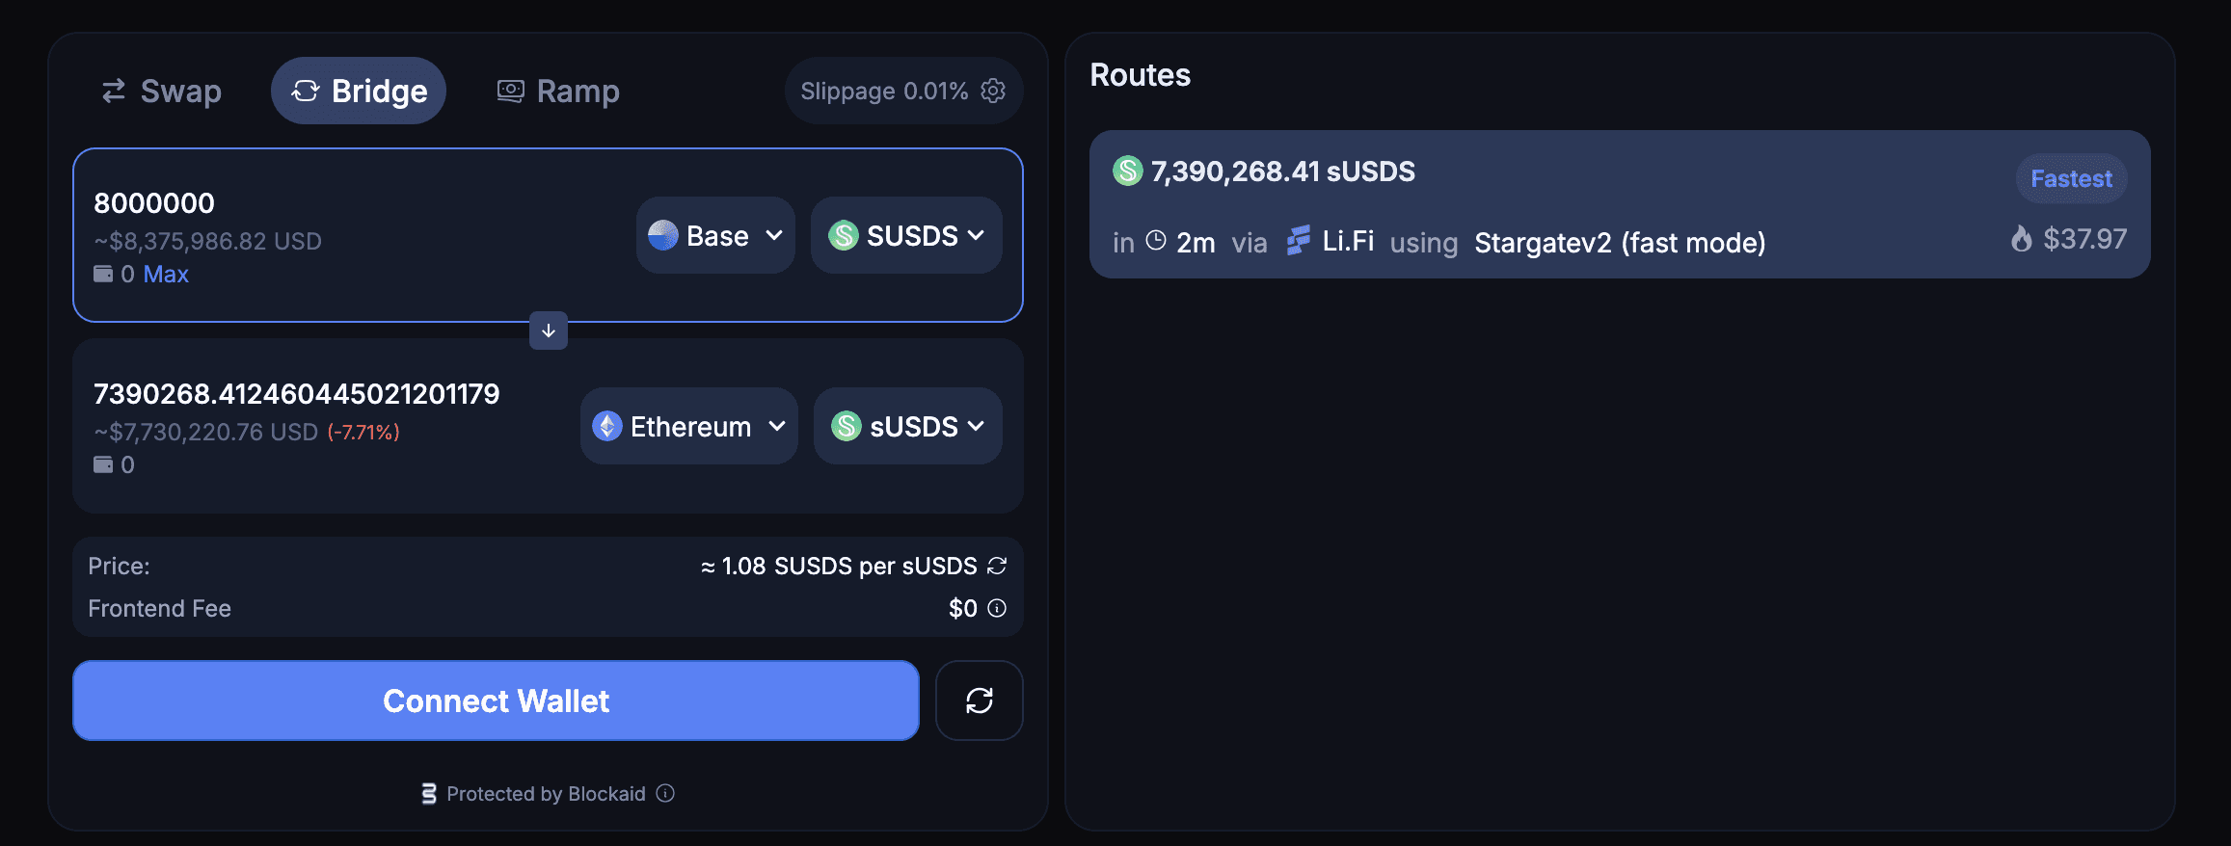Image resolution: width=2231 pixels, height=846 pixels.
Task: Switch to the Ramp tab
Action: coord(558,91)
